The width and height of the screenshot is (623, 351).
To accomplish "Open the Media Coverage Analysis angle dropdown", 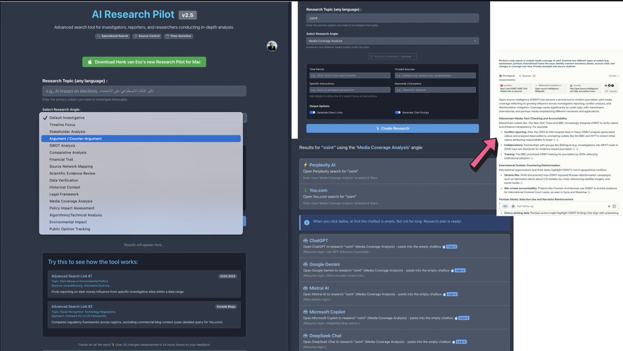I will point(392,40).
